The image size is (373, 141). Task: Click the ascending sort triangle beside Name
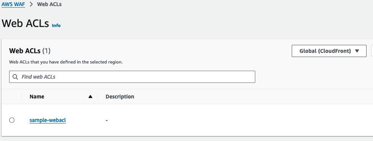(x=90, y=97)
